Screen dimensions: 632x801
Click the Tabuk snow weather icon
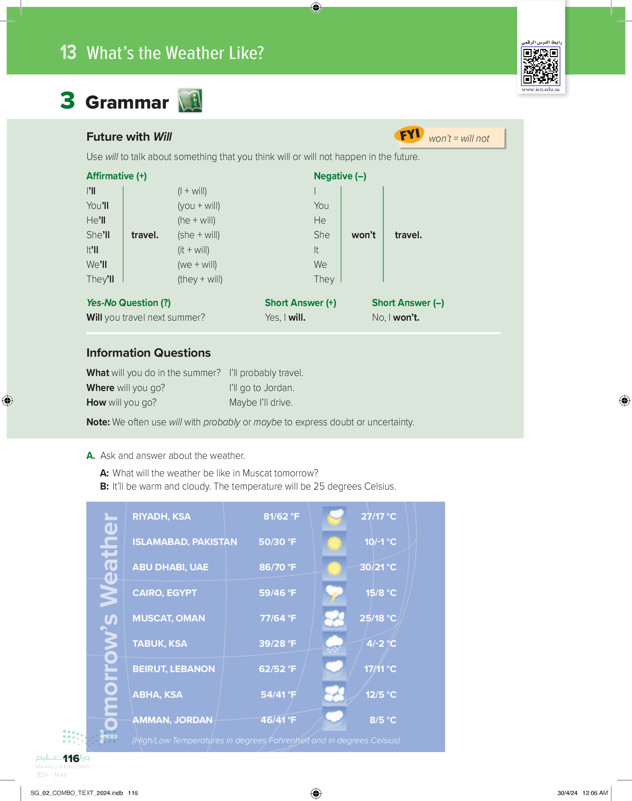(334, 644)
